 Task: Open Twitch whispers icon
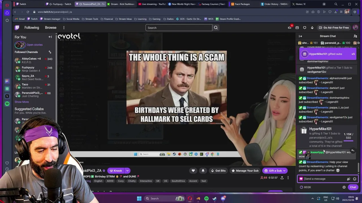pyautogui.click(x=305, y=28)
